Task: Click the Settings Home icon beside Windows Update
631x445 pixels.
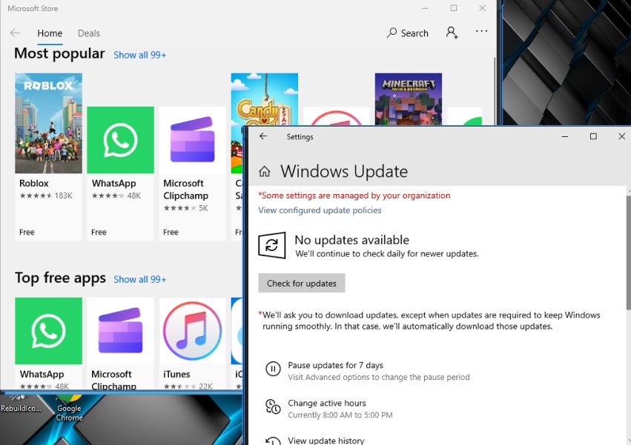Action: 265,172
